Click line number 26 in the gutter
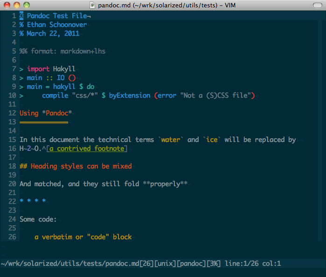The height and width of the screenshot is (277, 326). point(12,237)
